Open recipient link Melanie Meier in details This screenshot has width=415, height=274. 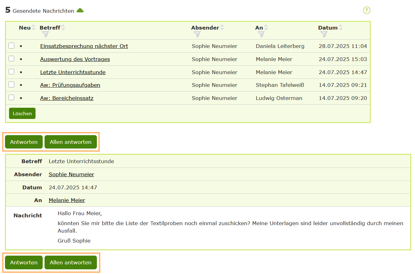[67, 200]
